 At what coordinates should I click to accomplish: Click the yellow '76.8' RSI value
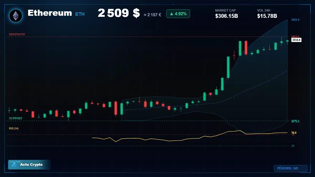[294, 133]
